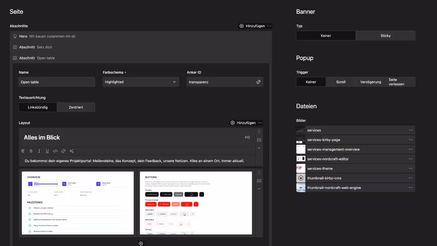Viewport: 437px width, 246px height.
Task: Open options for services image file
Action: pyautogui.click(x=411, y=130)
